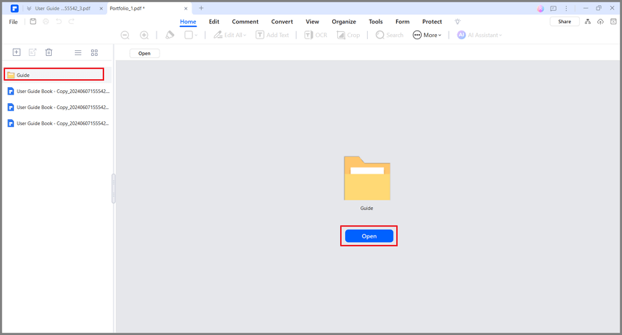Click the small Open button above preview
The width and height of the screenshot is (622, 335).
(x=144, y=54)
